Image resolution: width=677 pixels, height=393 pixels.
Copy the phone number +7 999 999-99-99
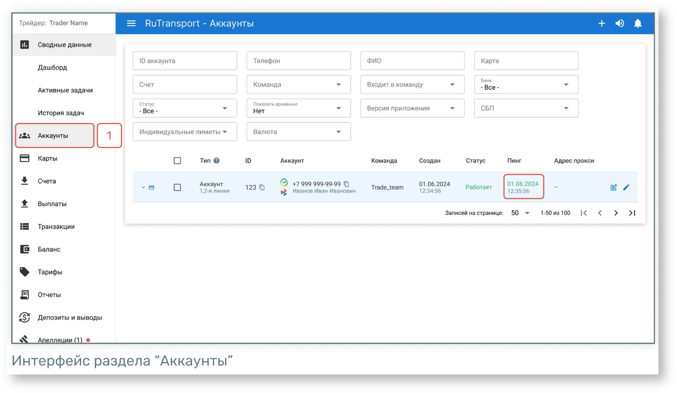point(346,184)
